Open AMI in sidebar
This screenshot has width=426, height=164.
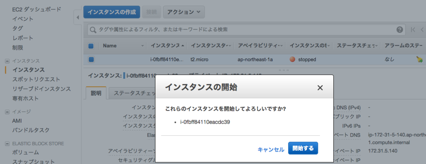[x=17, y=121]
